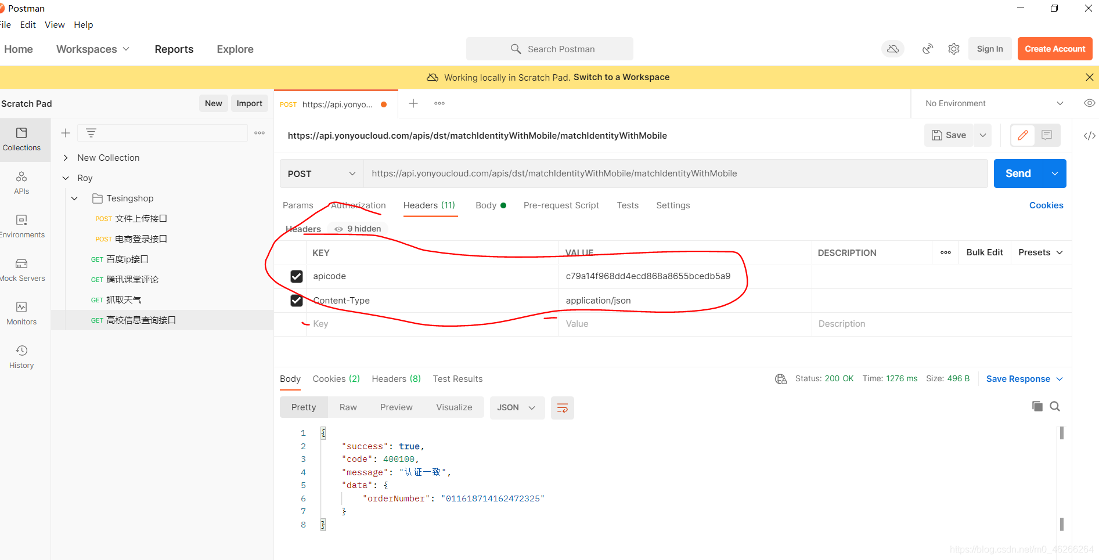Switch response view to Raw
1099x560 pixels.
[x=348, y=408]
